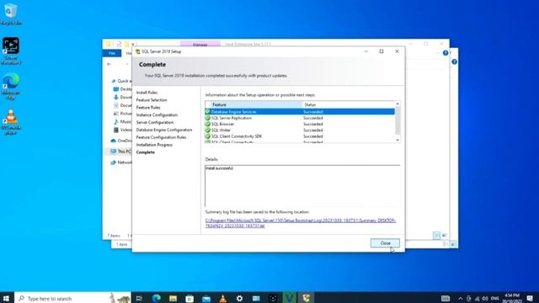Open the Microsoft Edge desktop shortcut
The width and height of the screenshot is (539, 303).
pyautogui.click(x=11, y=86)
